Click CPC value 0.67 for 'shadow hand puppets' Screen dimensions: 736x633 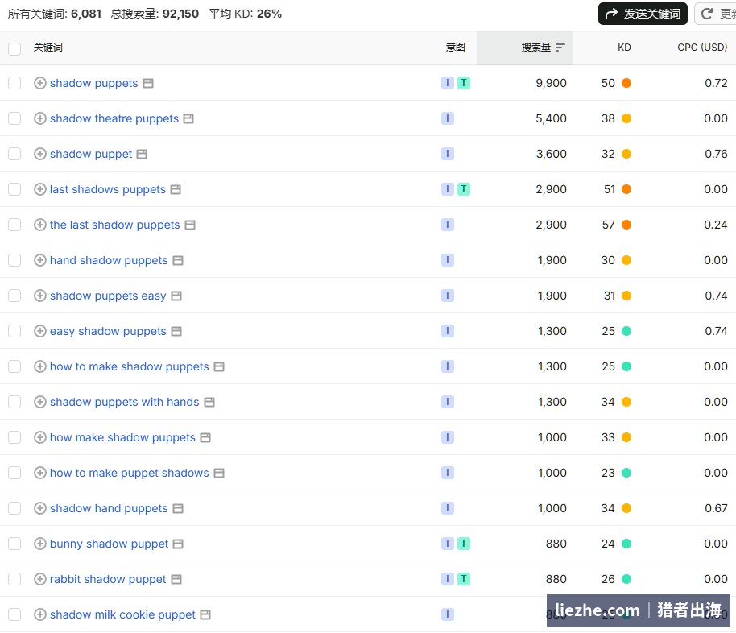(716, 508)
